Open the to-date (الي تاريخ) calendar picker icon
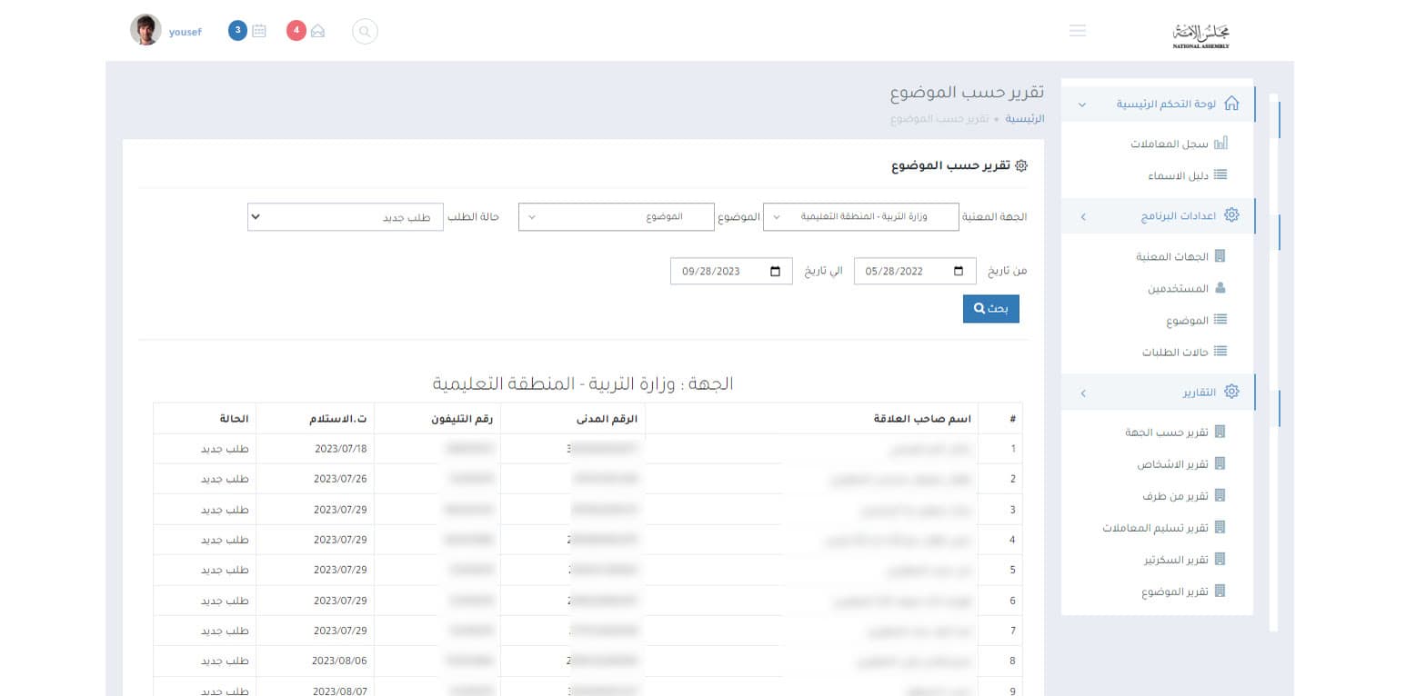Viewport: 1426px width, 696px height. [775, 271]
